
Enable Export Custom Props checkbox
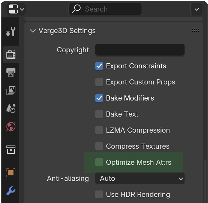[x=99, y=82]
